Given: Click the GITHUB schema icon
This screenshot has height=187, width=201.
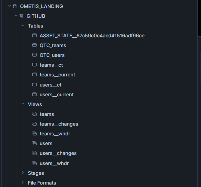Looking at the screenshot, I should pyautogui.click(x=21, y=16).
